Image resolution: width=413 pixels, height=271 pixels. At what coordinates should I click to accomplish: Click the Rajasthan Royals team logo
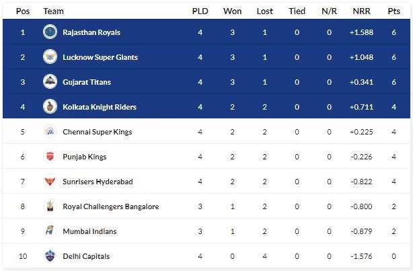(50, 32)
